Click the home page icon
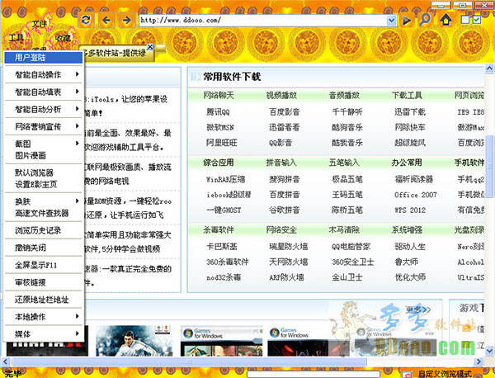This screenshot has height=378, width=495. click(x=445, y=20)
